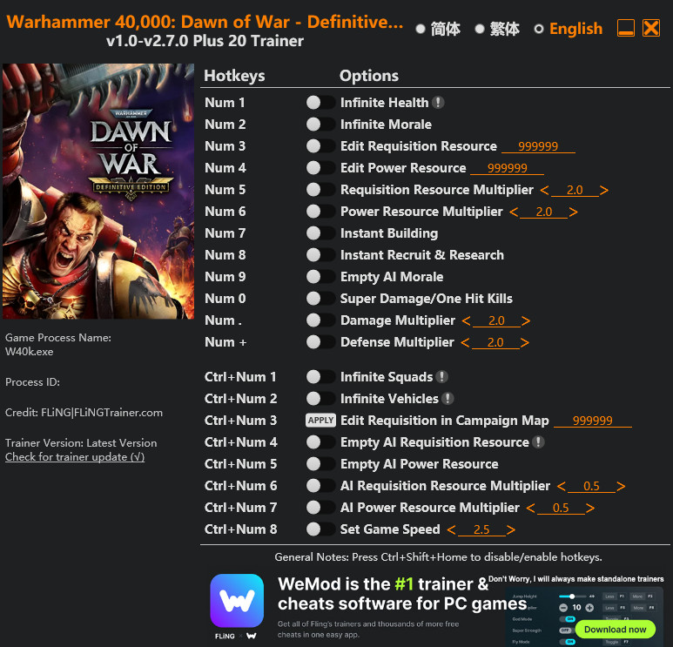The height and width of the screenshot is (647, 673).
Task: Click the Download now button
Action: (615, 629)
